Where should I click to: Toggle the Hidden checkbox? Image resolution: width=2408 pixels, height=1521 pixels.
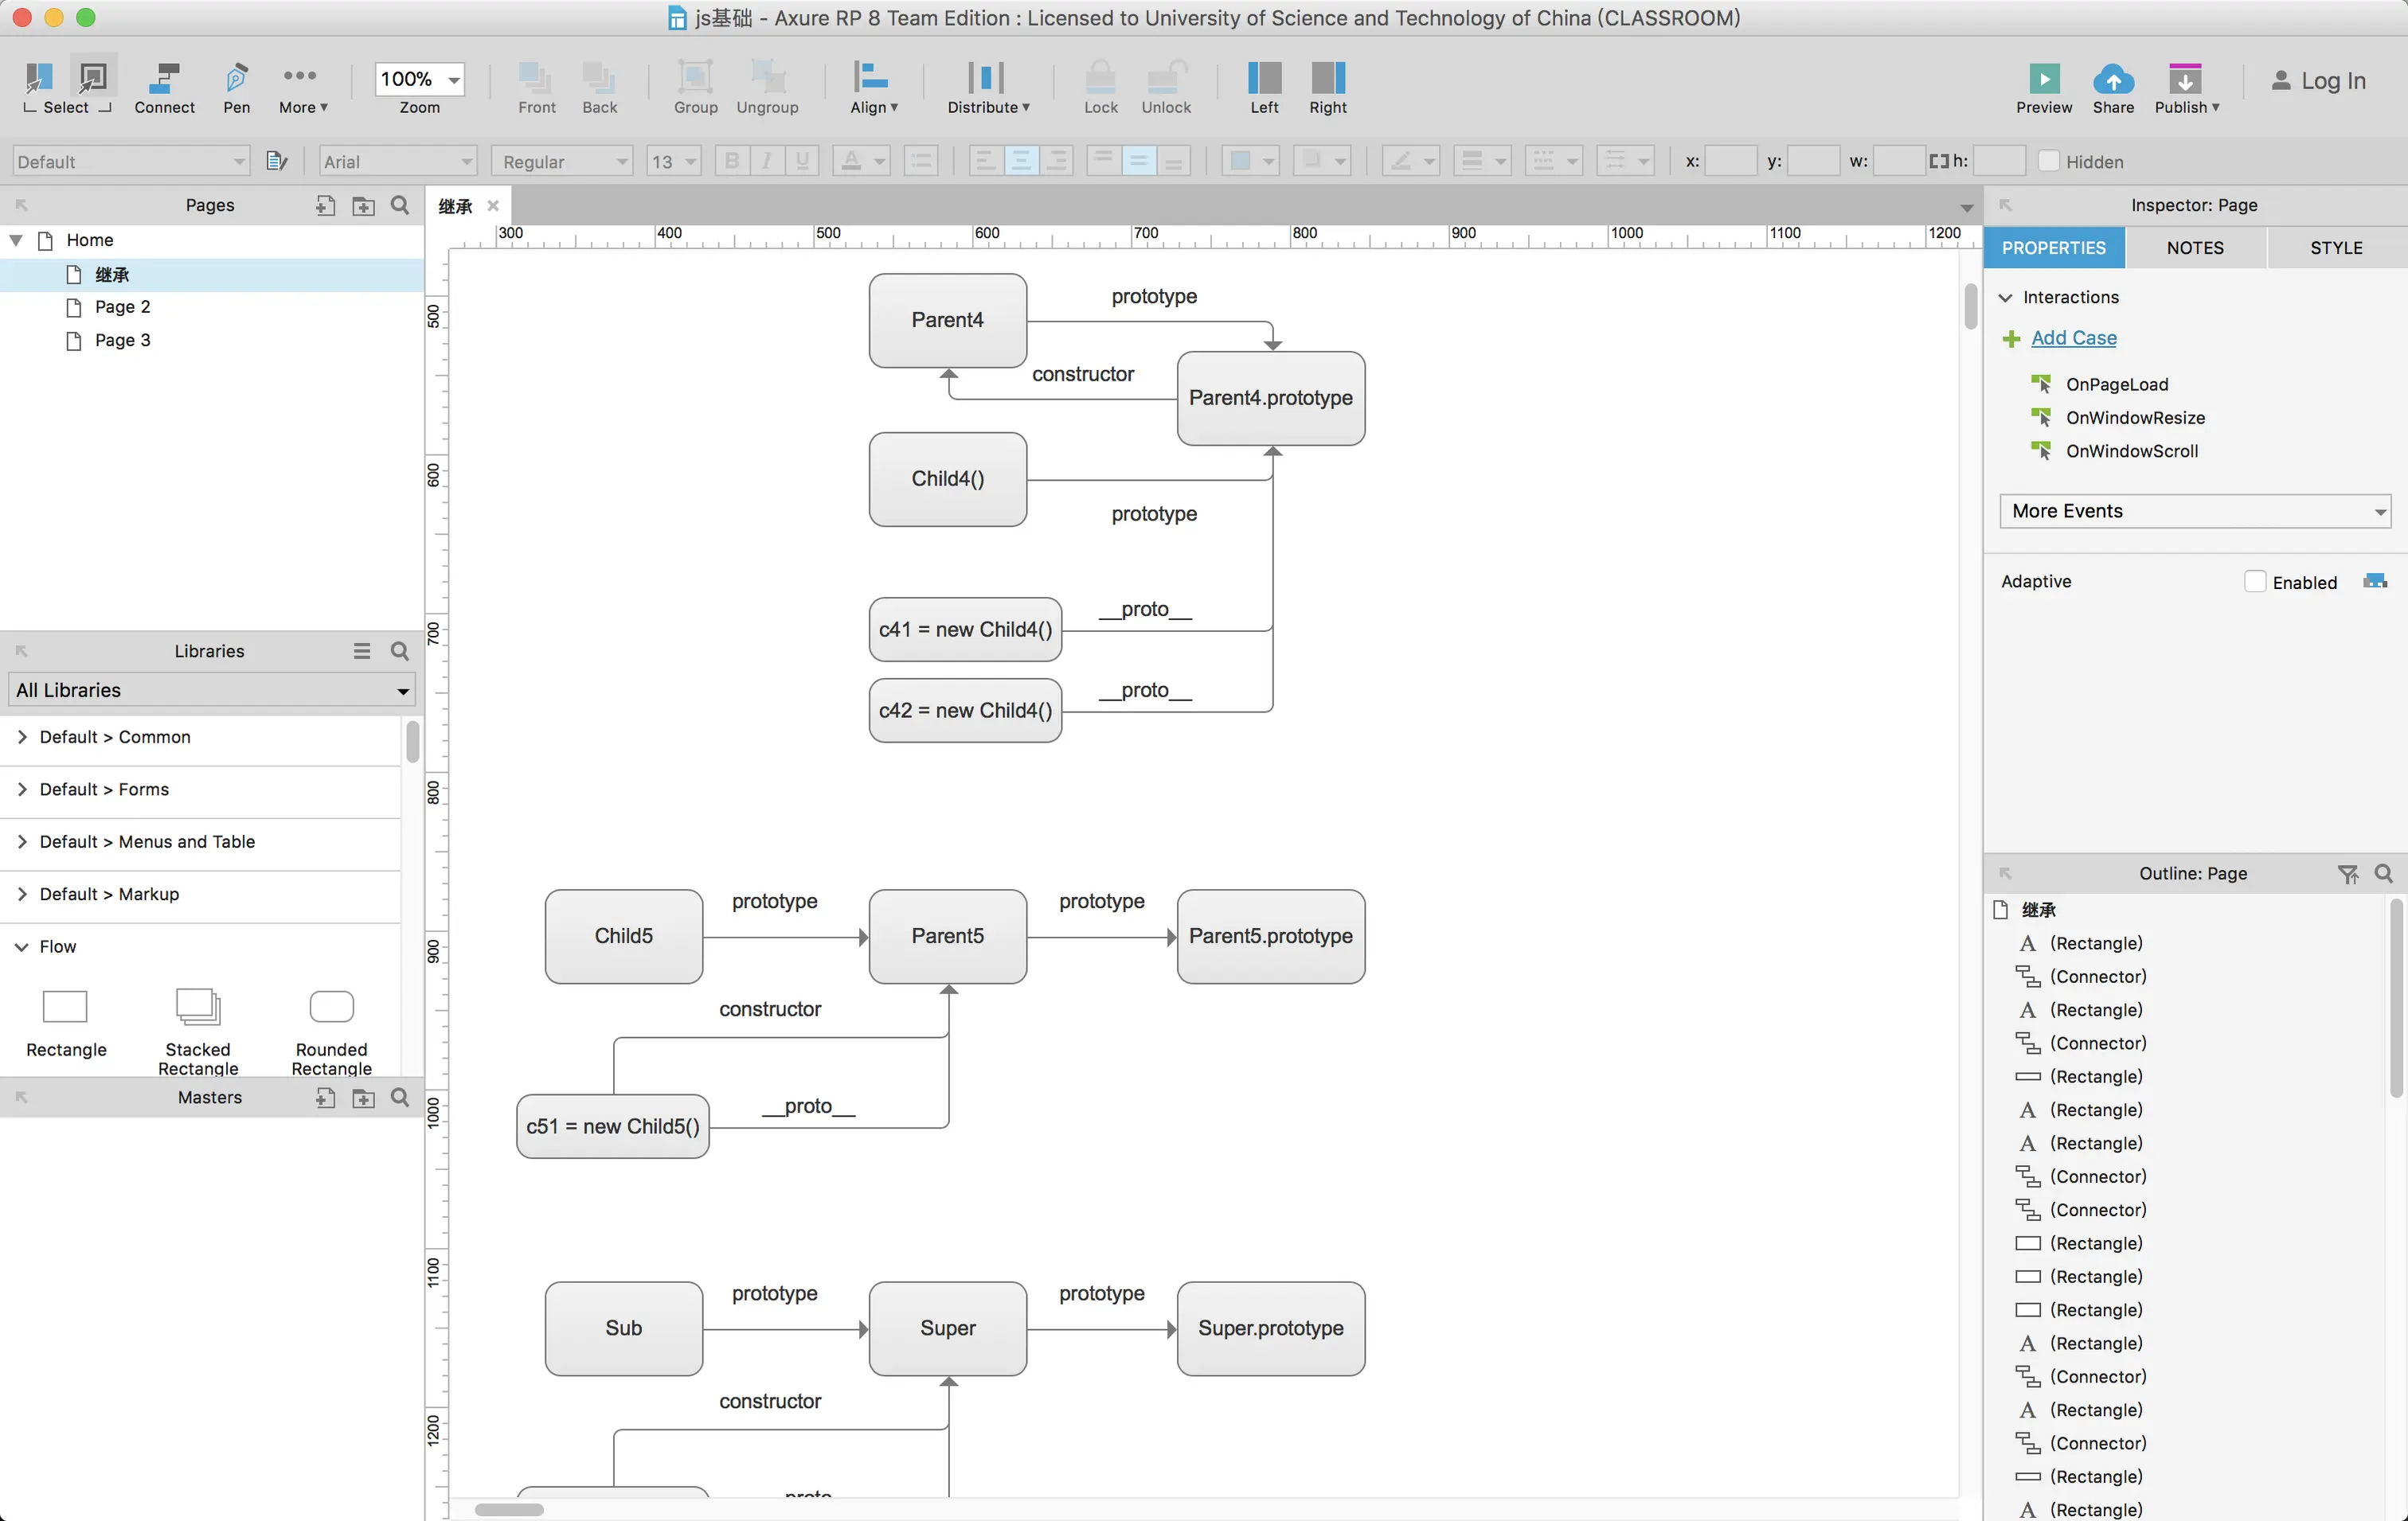[x=2048, y=161]
